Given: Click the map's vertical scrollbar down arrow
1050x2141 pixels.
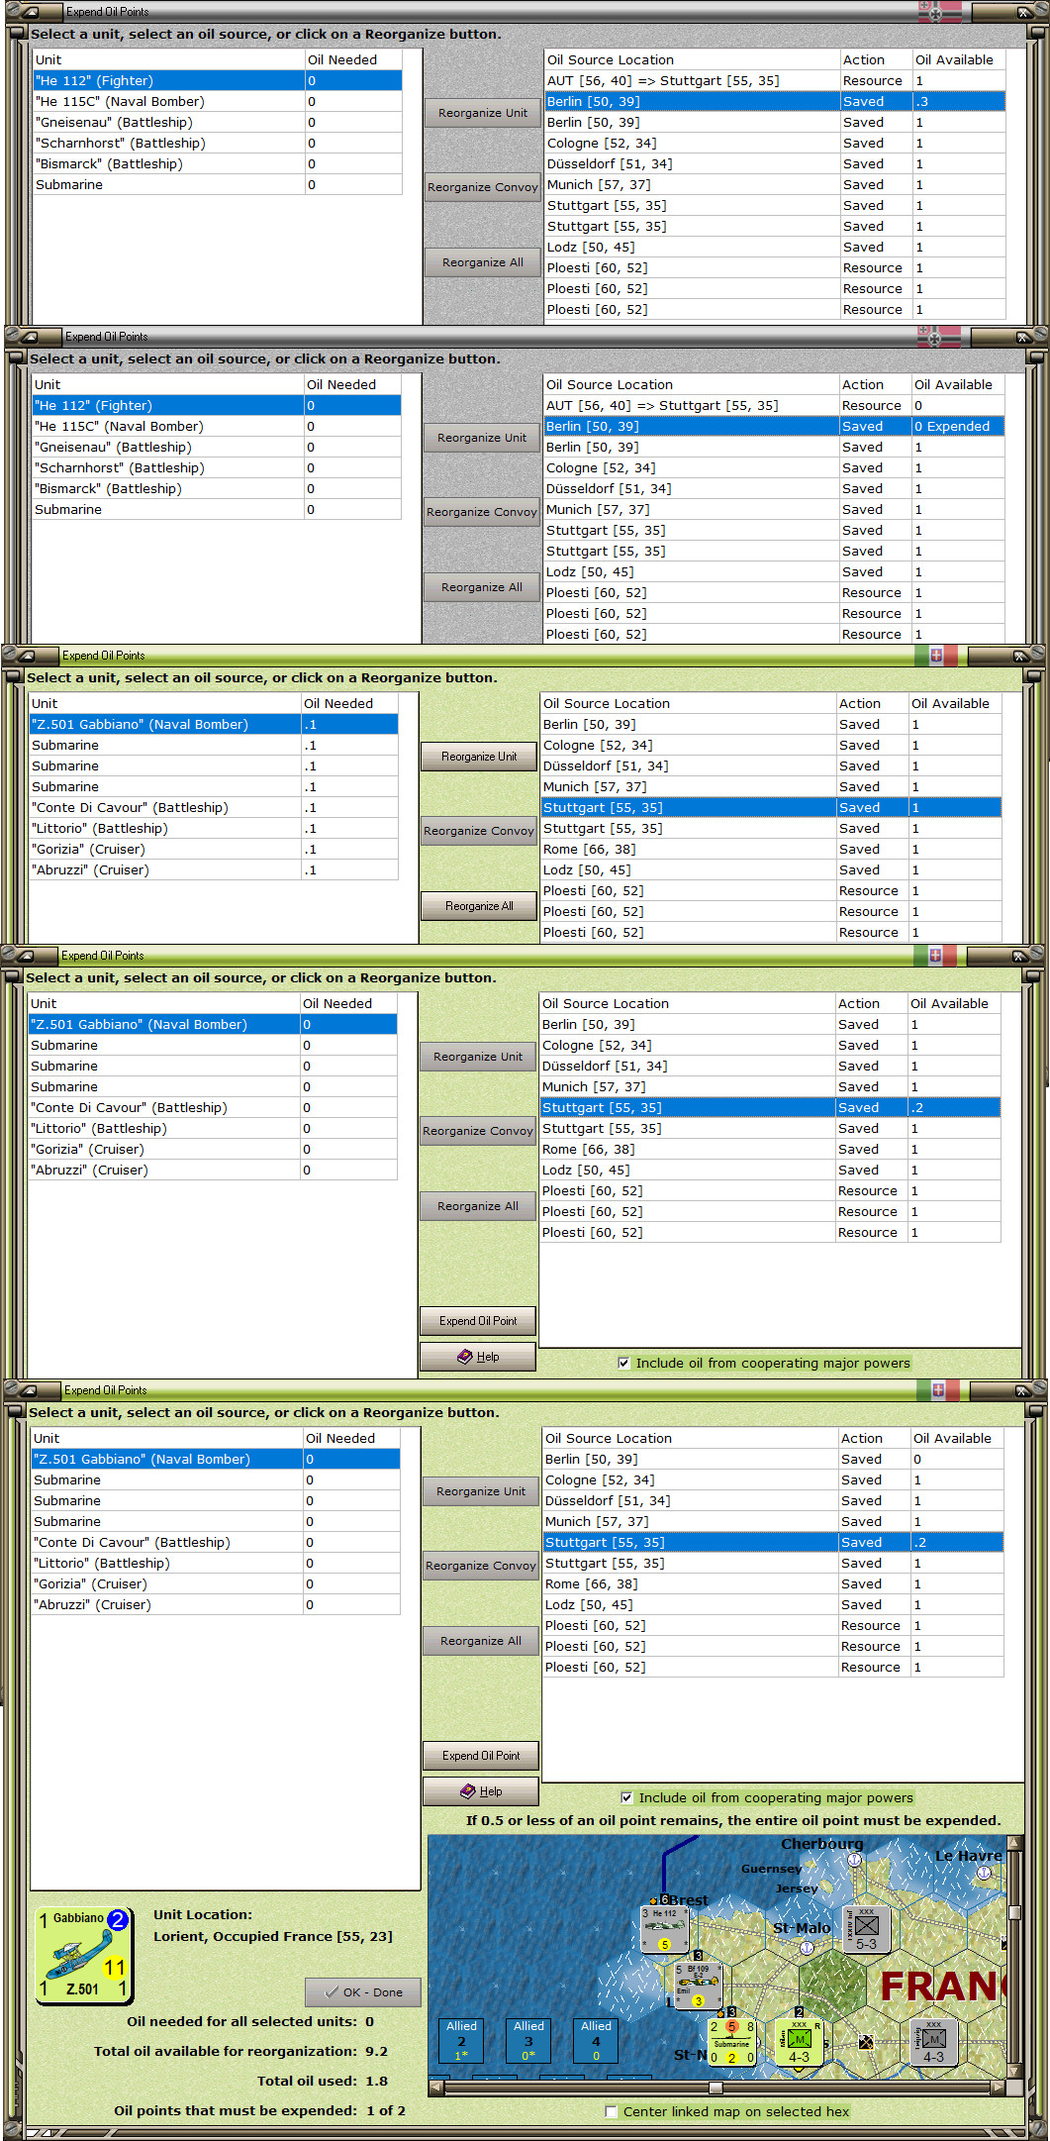Looking at the screenshot, I should pos(1014,2071).
